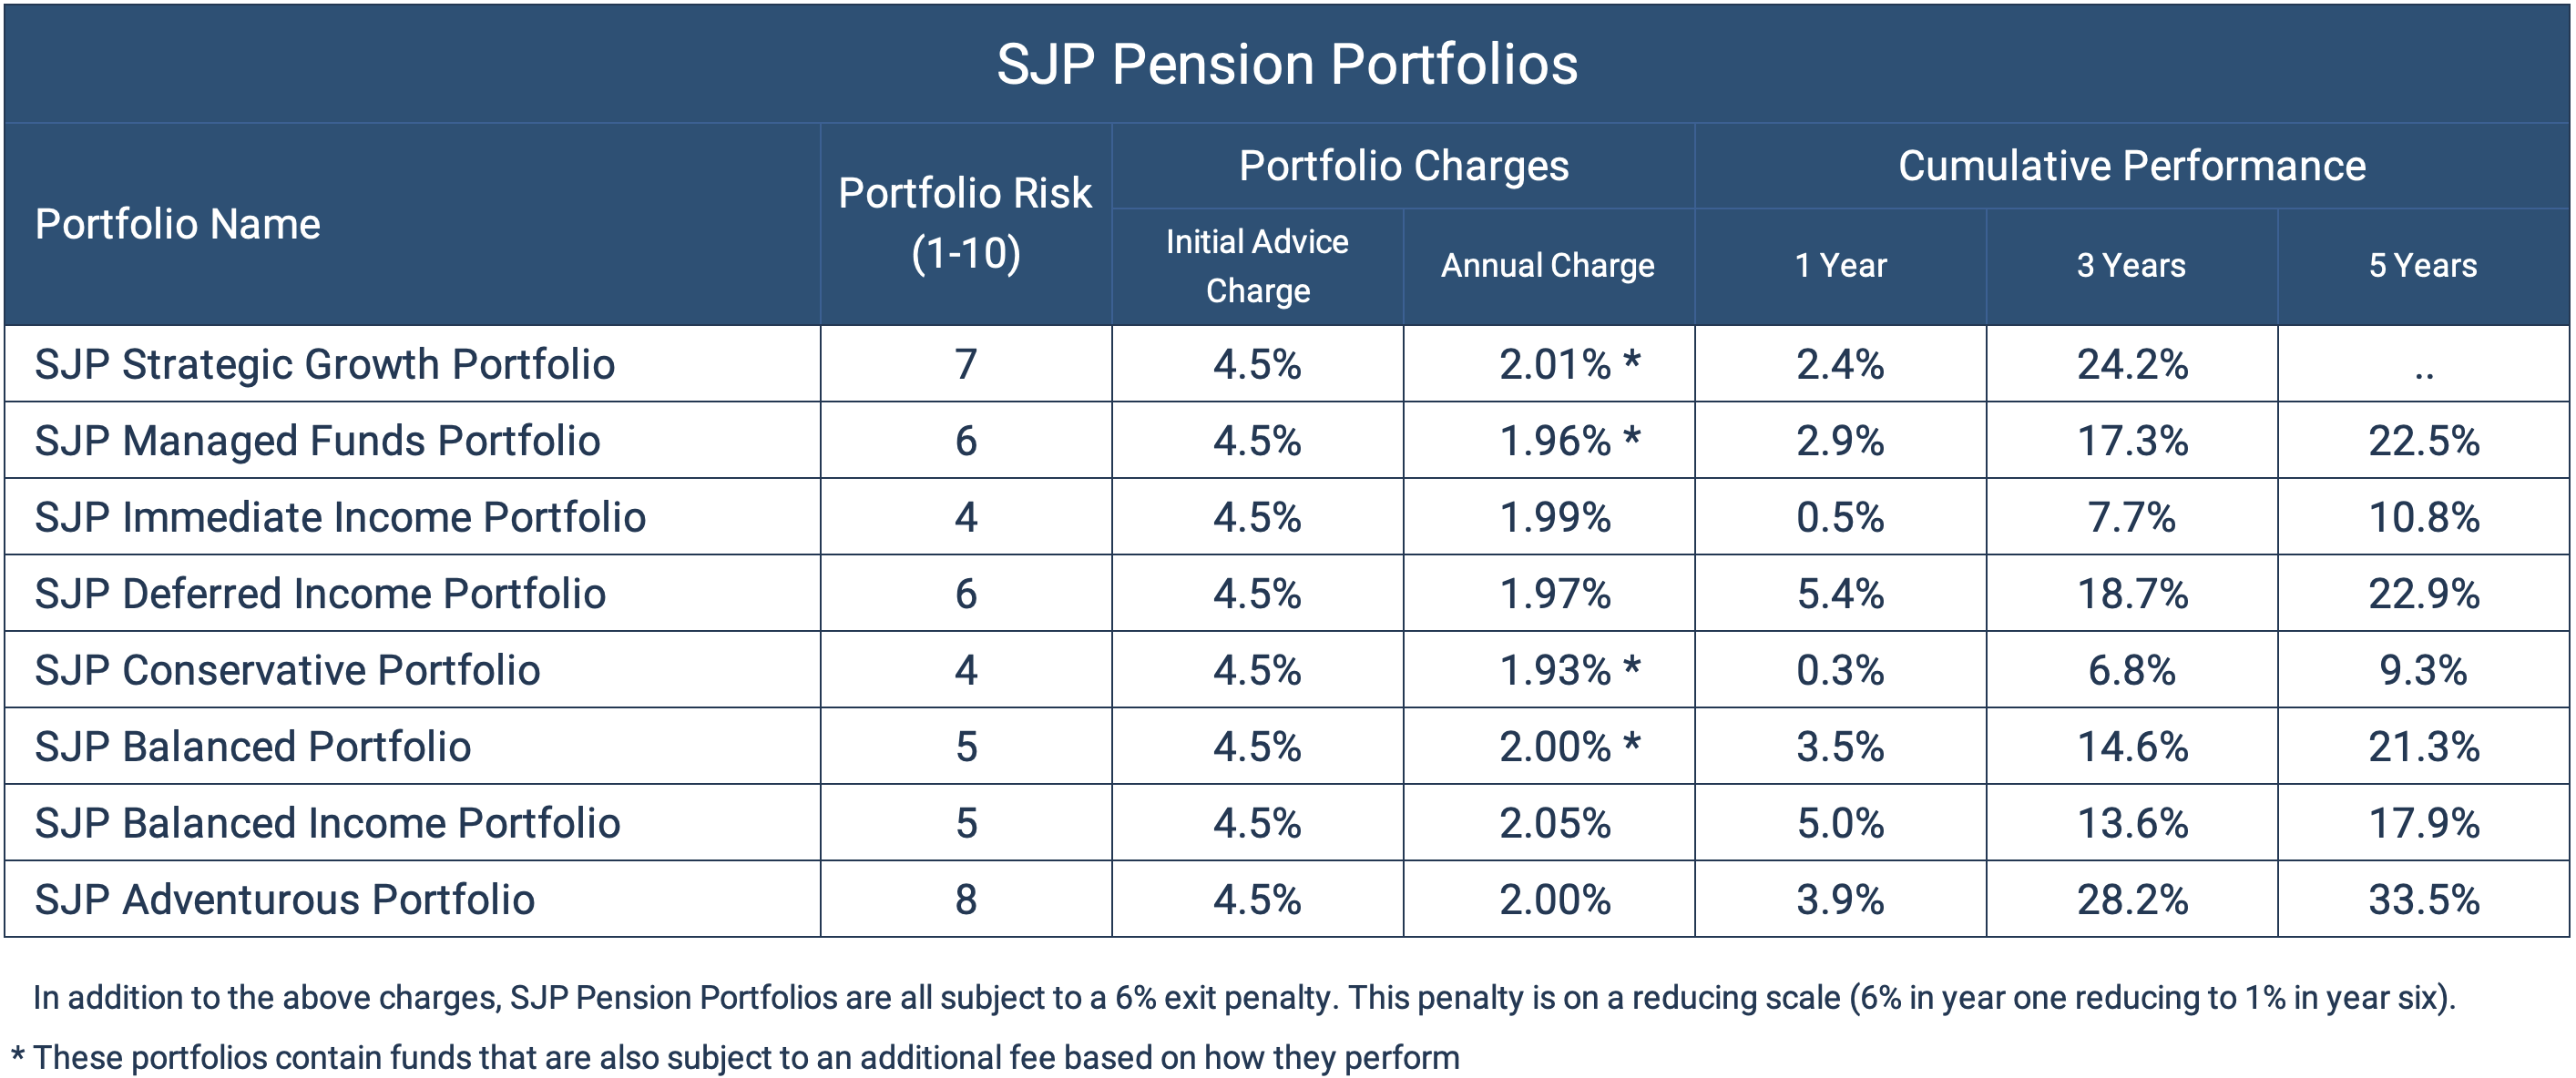Select the 2.05% annual charge cell

click(x=1554, y=824)
